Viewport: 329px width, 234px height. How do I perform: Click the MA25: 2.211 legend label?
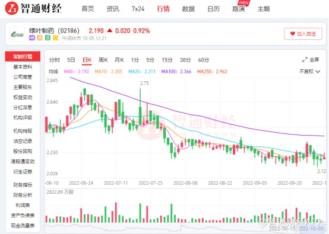pos(142,72)
